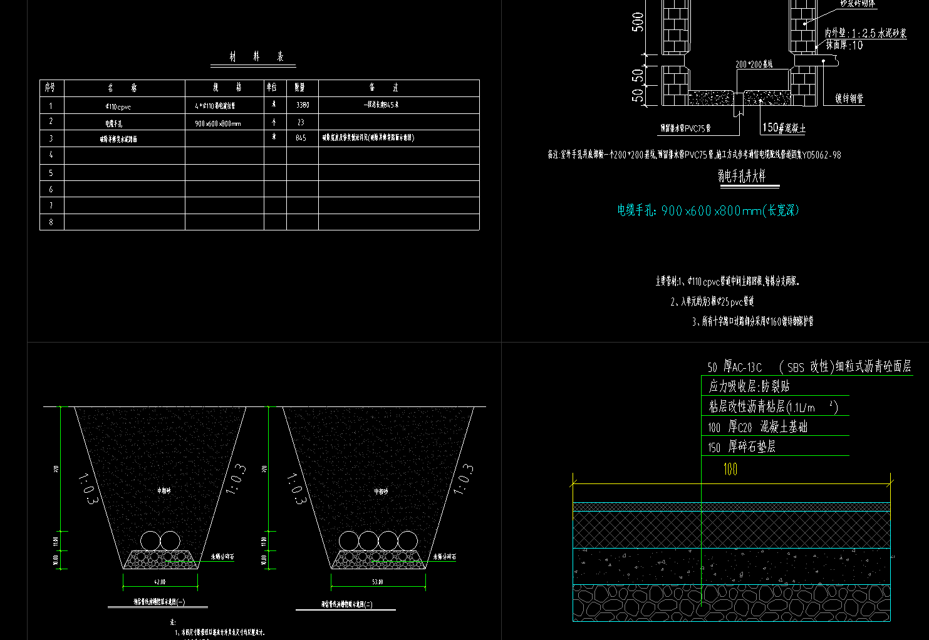This screenshot has height=640, width=929.
Task: Select the 抹面厚:10 label
Action: pos(844,45)
